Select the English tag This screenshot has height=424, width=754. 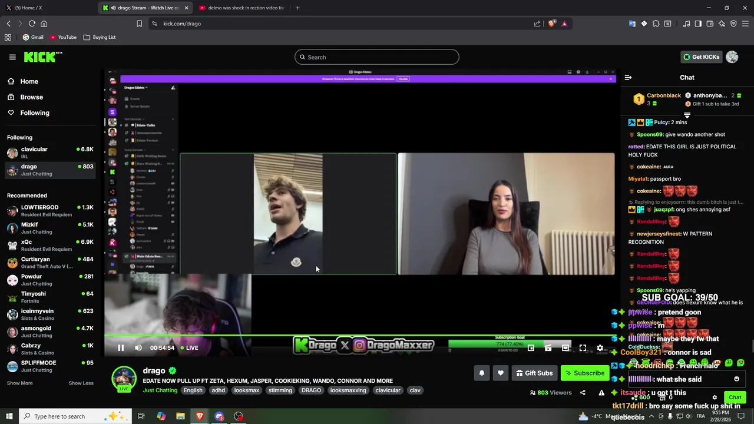(x=193, y=390)
